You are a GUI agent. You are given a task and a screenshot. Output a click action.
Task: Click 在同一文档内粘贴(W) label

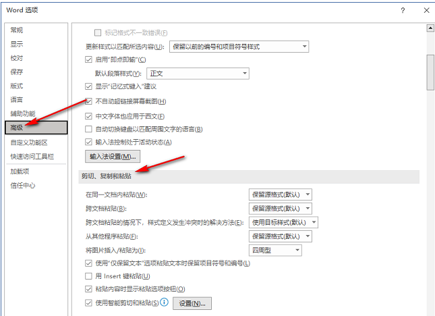click(x=116, y=194)
